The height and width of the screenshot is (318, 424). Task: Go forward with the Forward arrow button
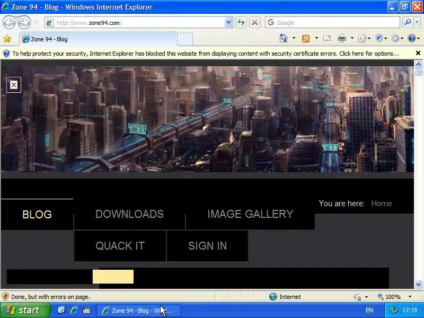(24, 22)
